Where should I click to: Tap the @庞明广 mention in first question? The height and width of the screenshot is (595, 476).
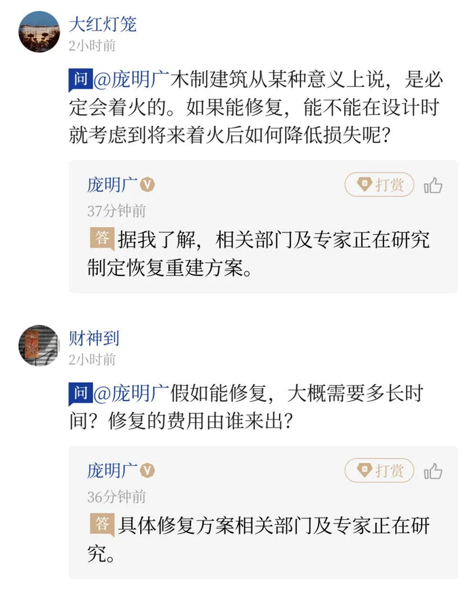pyautogui.click(x=131, y=80)
